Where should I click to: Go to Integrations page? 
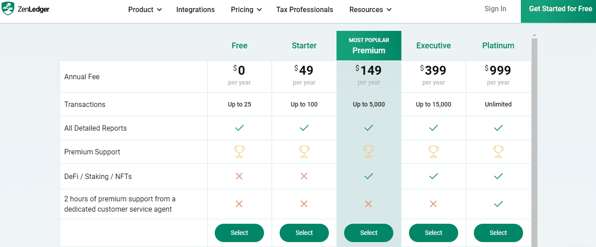pos(196,9)
